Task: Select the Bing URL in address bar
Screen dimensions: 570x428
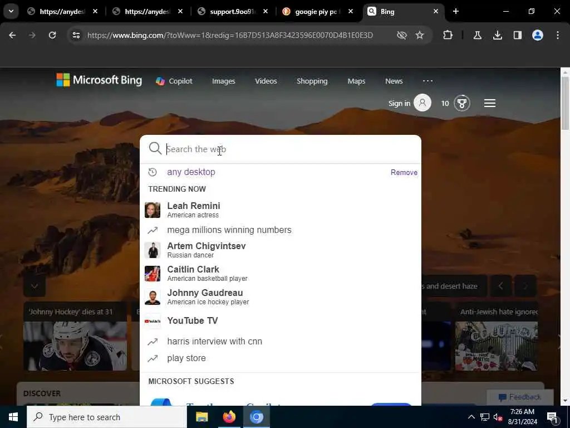Action: tap(230, 35)
